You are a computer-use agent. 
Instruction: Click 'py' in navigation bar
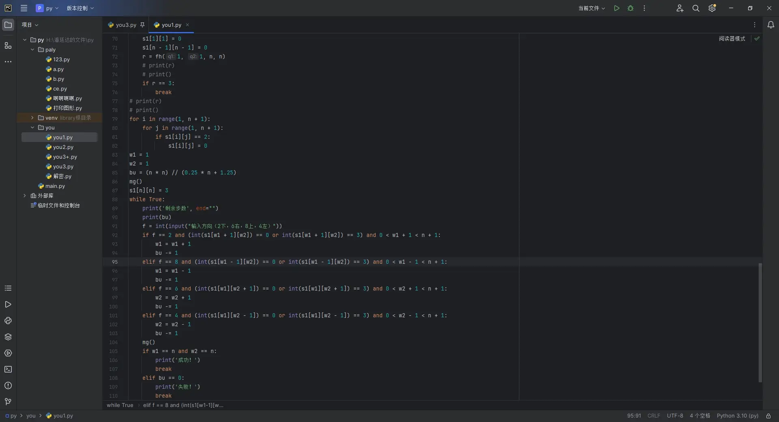point(11,416)
